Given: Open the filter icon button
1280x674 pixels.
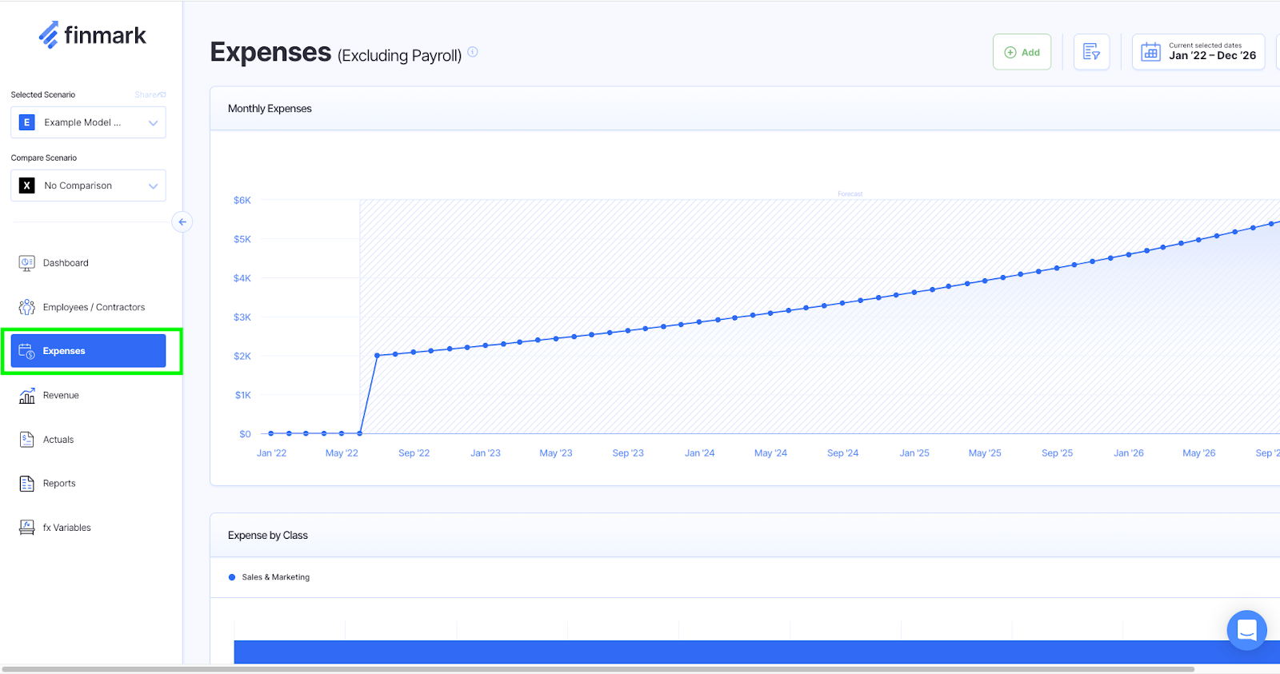Looking at the screenshot, I should pos(1091,52).
